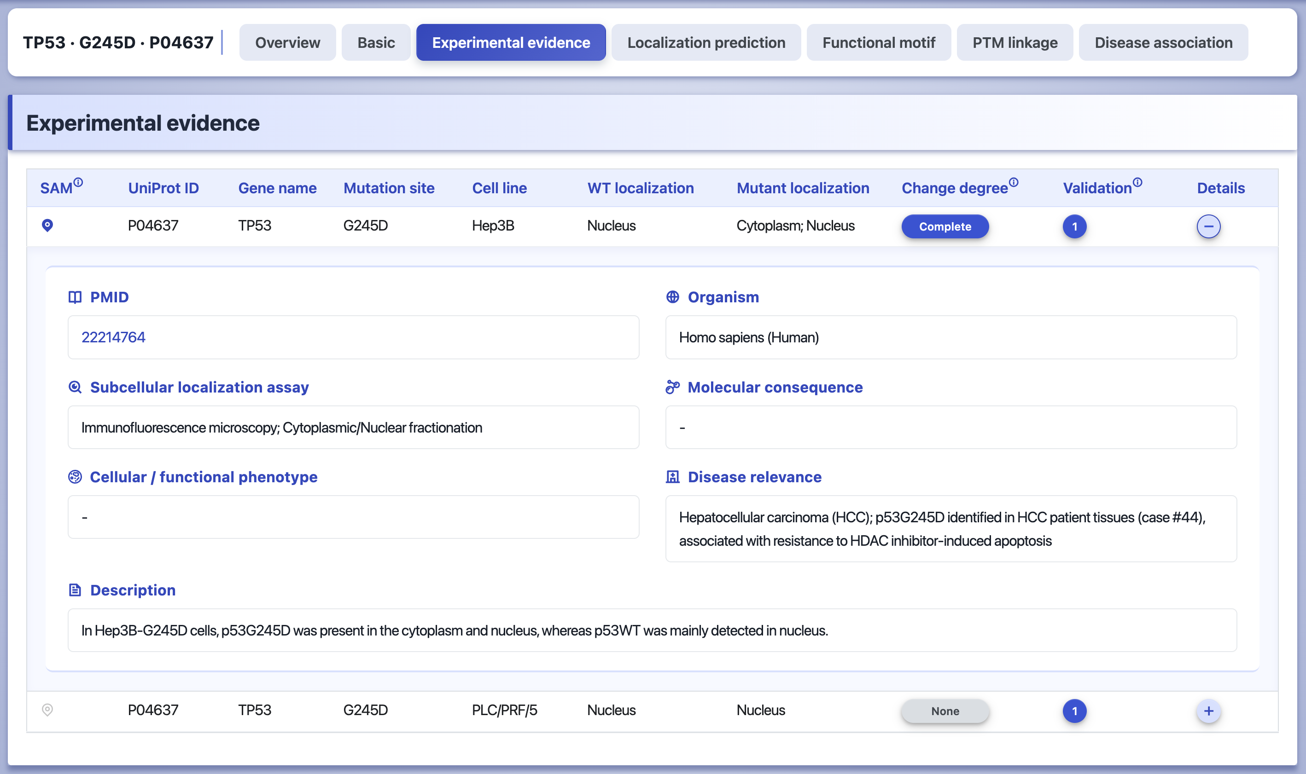Open the Overview tab

[288, 42]
